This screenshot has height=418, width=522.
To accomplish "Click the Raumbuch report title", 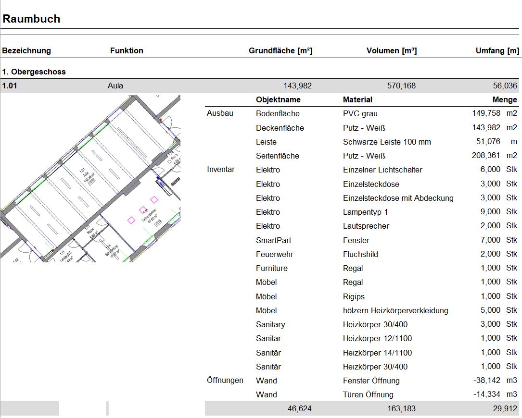I will (31, 19).
